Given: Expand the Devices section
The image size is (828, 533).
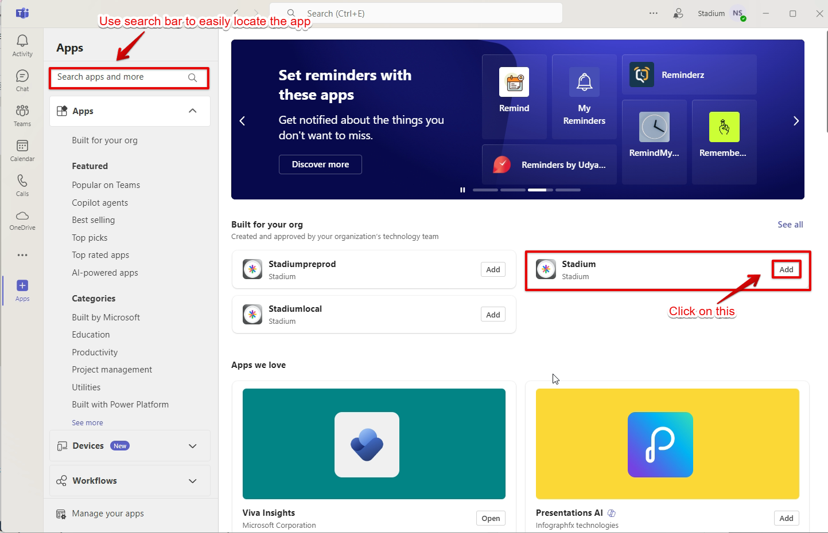Looking at the screenshot, I should click(x=130, y=446).
